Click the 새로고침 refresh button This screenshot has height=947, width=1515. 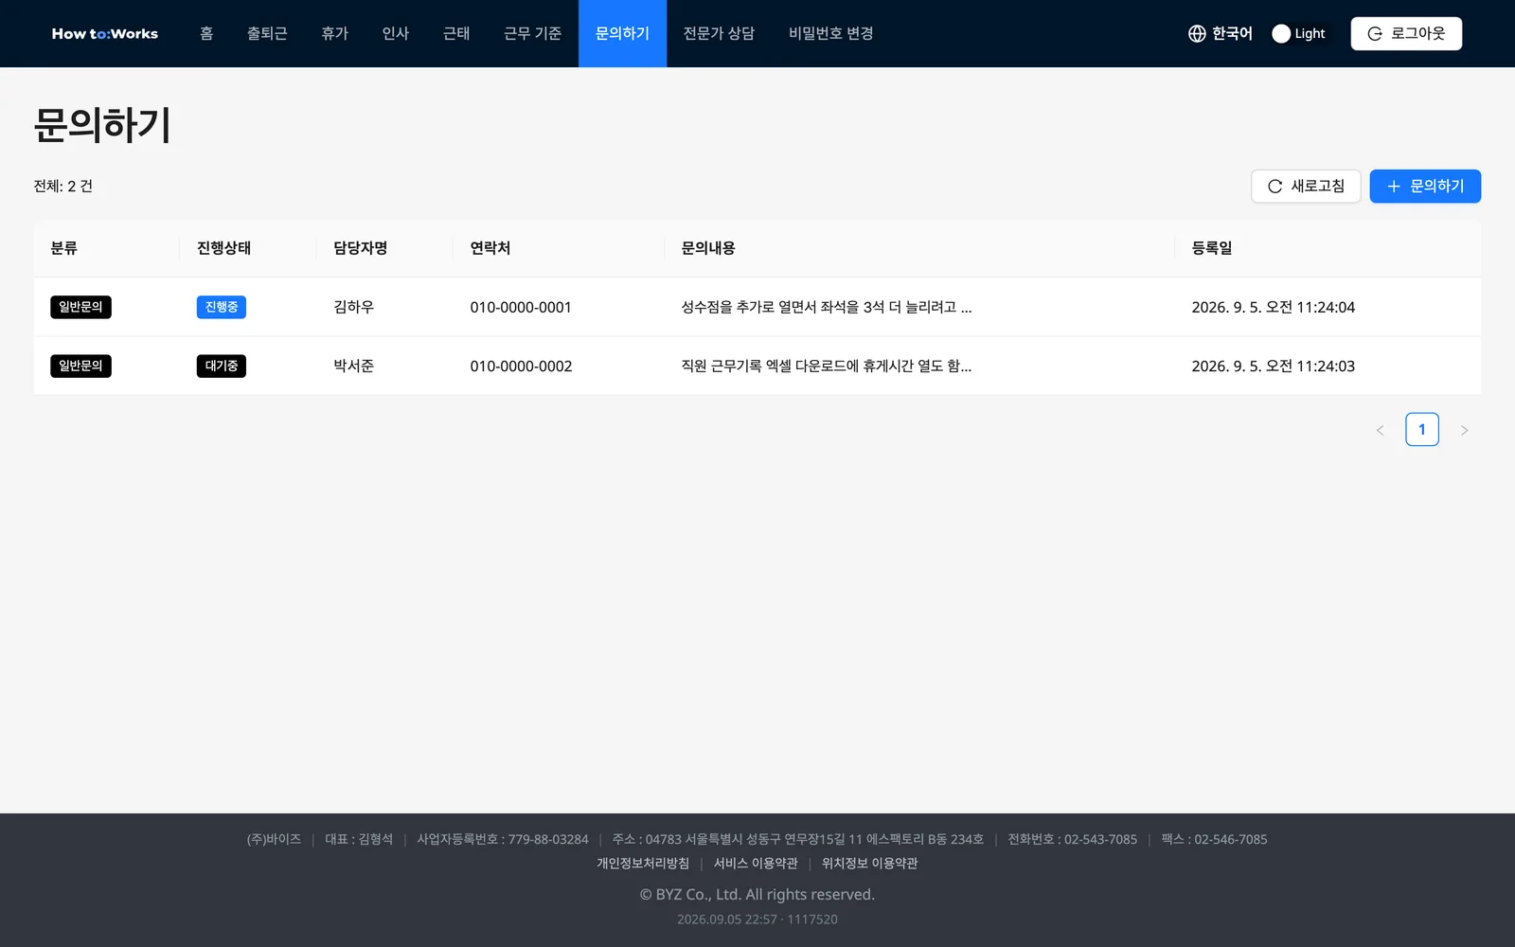coord(1306,186)
